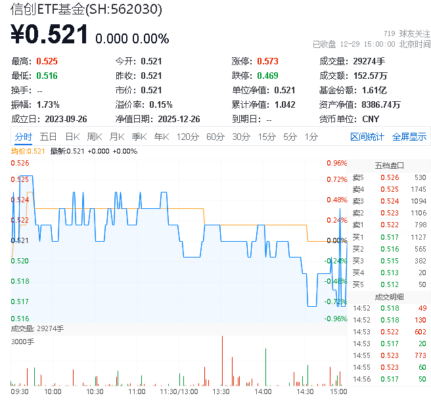The height and width of the screenshot is (404, 431).
Task: Click the 球友关注 follower count
Action: [405, 33]
